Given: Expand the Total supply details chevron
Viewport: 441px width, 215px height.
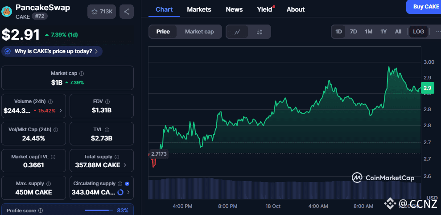Looking at the screenshot, I should (125, 165).
